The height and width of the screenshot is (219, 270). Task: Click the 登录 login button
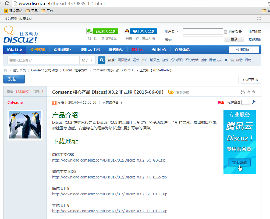(x=234, y=39)
